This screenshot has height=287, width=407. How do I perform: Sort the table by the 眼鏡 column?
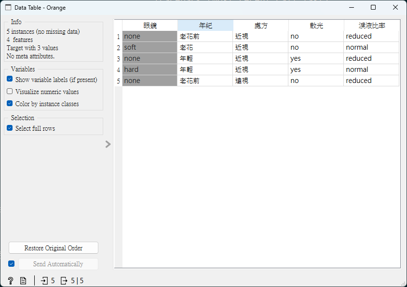(x=150, y=25)
